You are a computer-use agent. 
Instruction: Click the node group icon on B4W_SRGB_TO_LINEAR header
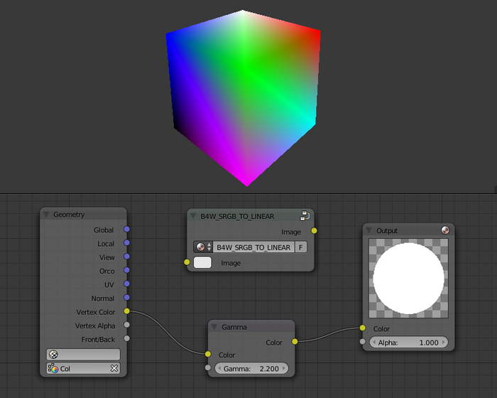click(x=304, y=215)
